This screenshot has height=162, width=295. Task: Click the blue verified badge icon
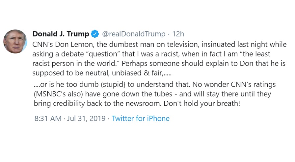coord(95,34)
